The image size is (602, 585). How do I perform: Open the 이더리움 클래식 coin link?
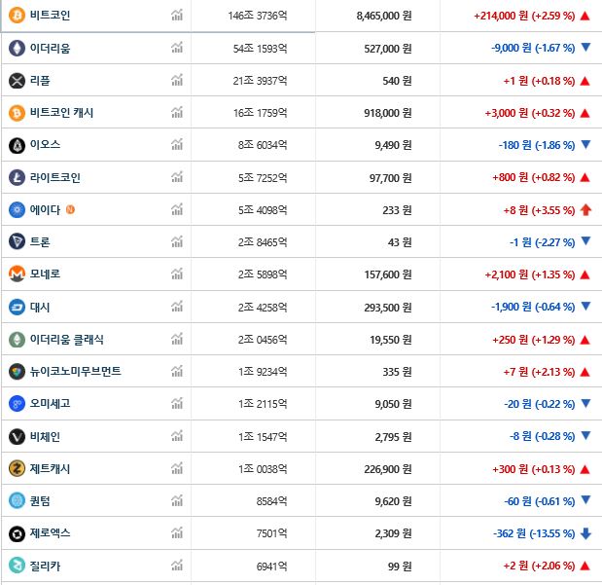[x=67, y=339]
